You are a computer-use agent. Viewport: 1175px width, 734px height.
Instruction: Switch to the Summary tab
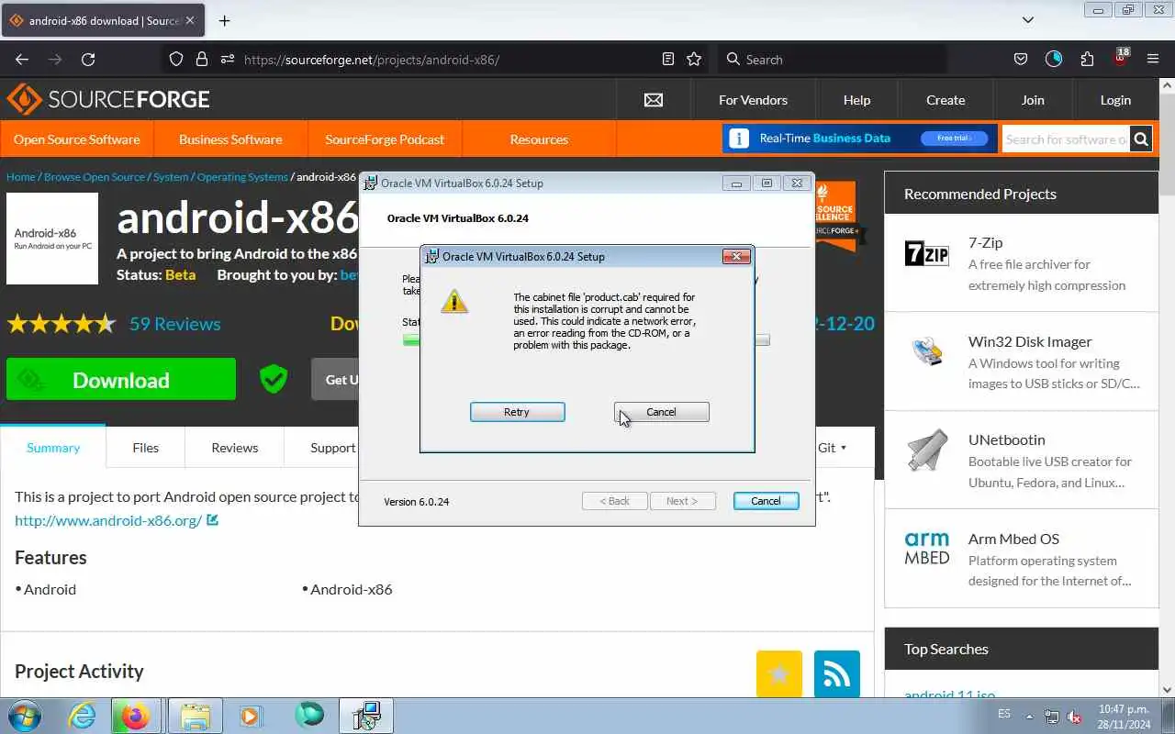53,448
